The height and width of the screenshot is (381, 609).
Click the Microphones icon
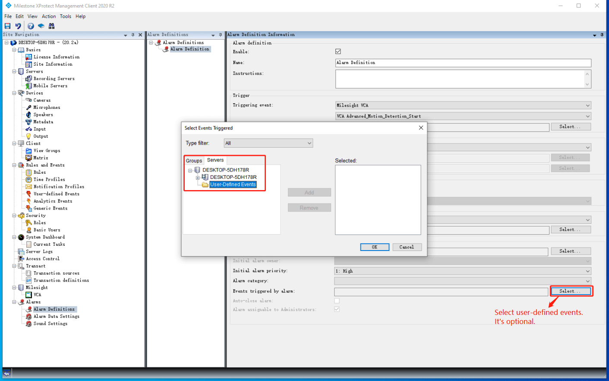click(29, 108)
